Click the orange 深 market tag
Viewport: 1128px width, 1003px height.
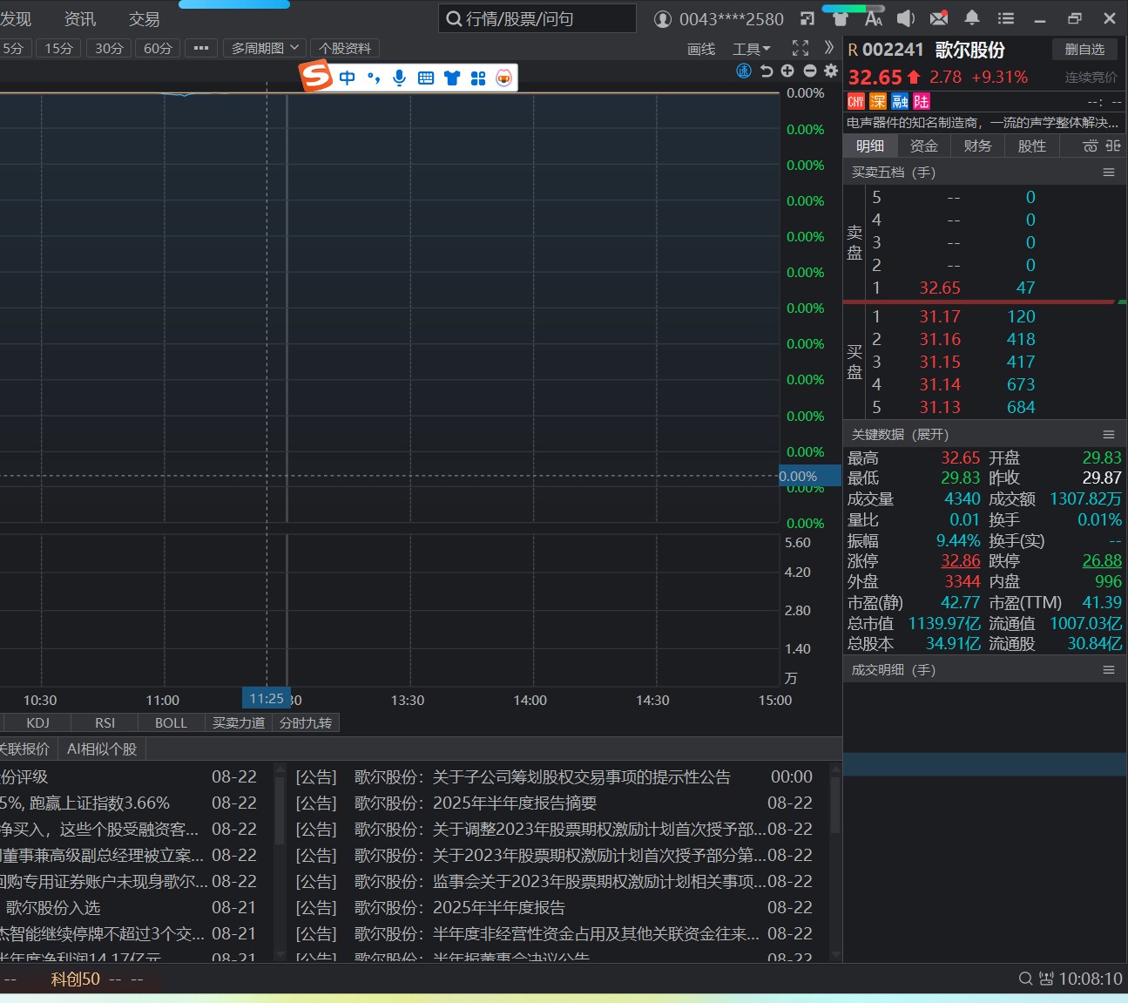pyautogui.click(x=878, y=102)
